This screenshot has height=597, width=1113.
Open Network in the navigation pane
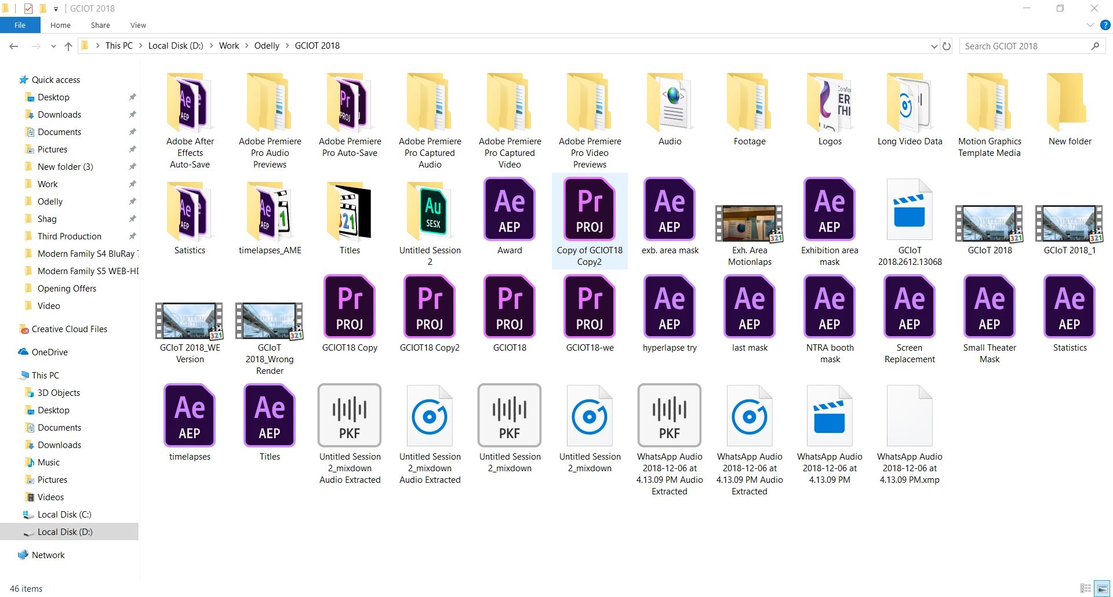tap(48, 555)
